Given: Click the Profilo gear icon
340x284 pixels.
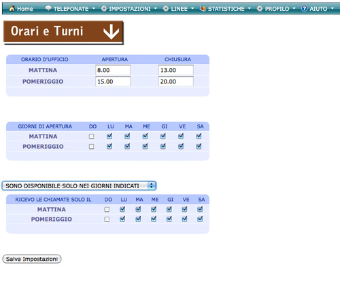Looking at the screenshot, I should coord(260,9).
